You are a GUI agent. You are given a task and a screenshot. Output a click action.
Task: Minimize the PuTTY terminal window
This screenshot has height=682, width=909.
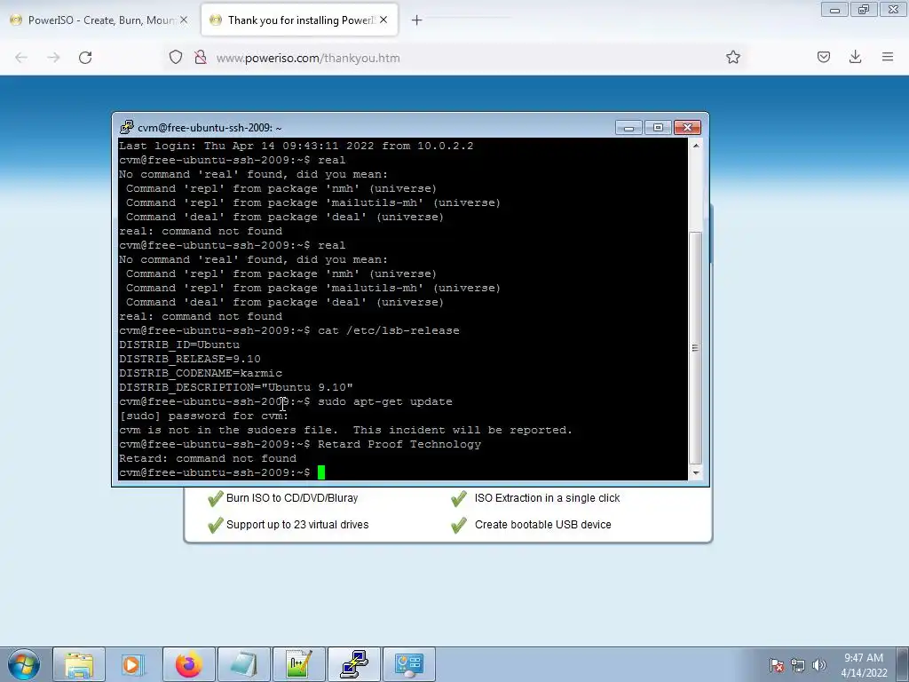[628, 128]
